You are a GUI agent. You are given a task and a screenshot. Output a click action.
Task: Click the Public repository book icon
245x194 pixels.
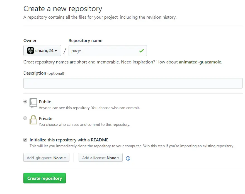pyautogui.click(x=33, y=103)
